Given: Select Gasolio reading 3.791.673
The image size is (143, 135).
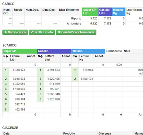Looking at the screenshot, I should pyautogui.click(x=53, y=70).
